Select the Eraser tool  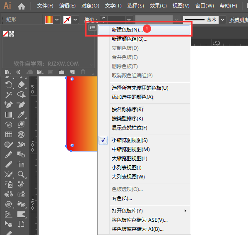[21, 85]
